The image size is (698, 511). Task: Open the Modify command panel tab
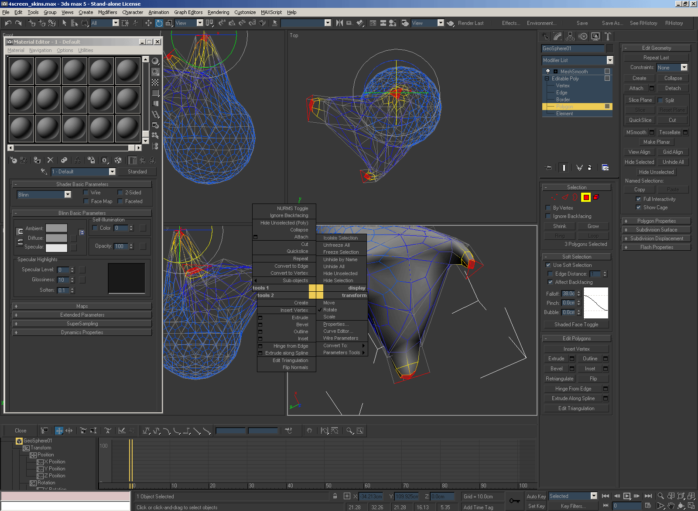point(558,36)
